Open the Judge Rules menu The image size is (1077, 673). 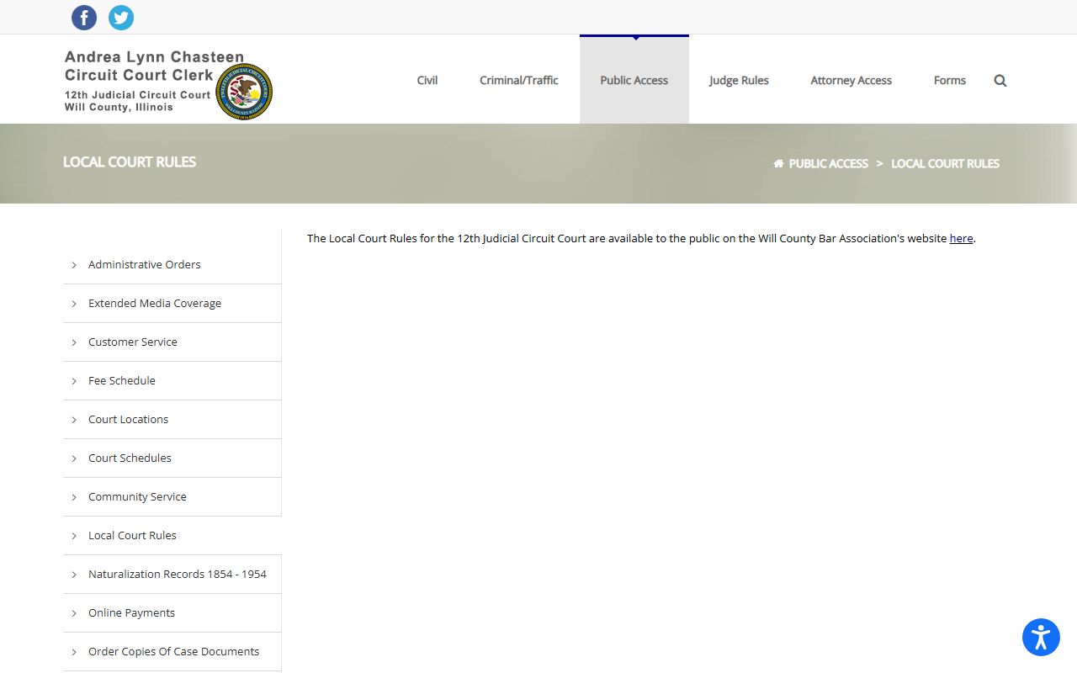(739, 81)
